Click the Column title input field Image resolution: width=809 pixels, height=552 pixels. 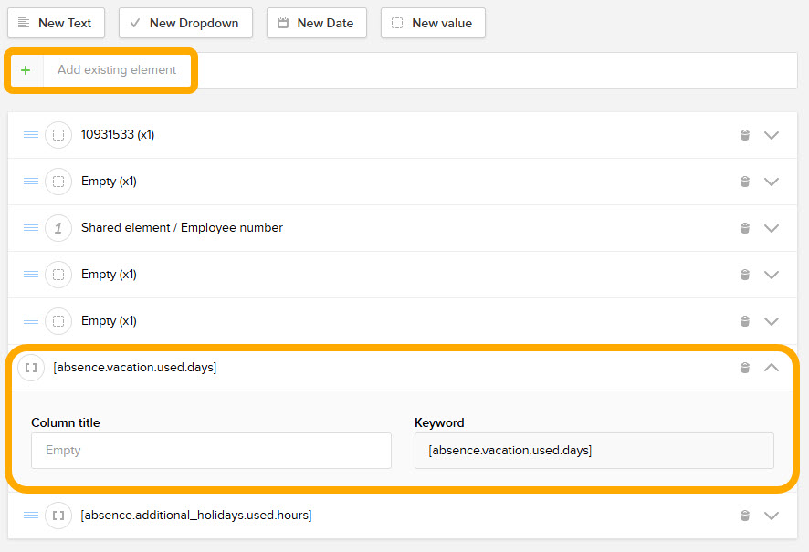tap(211, 451)
